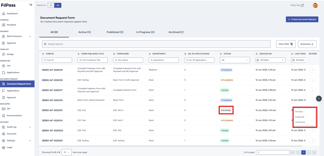324x156 pixels.
Task: Click the round arrow to scroll the table right
Action: (x=319, y=98)
